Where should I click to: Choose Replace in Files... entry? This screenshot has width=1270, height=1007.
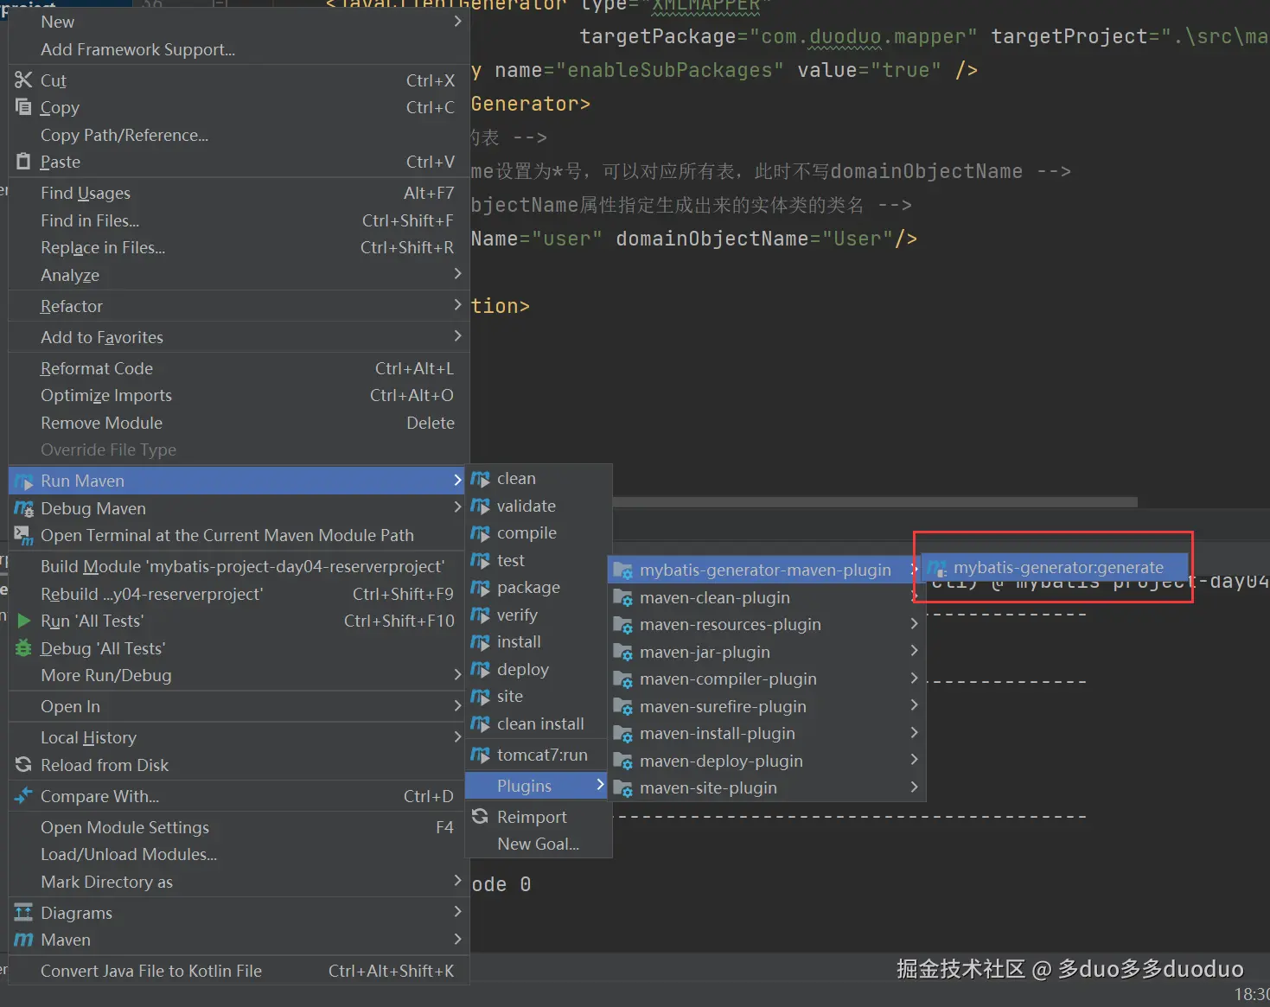click(x=239, y=247)
